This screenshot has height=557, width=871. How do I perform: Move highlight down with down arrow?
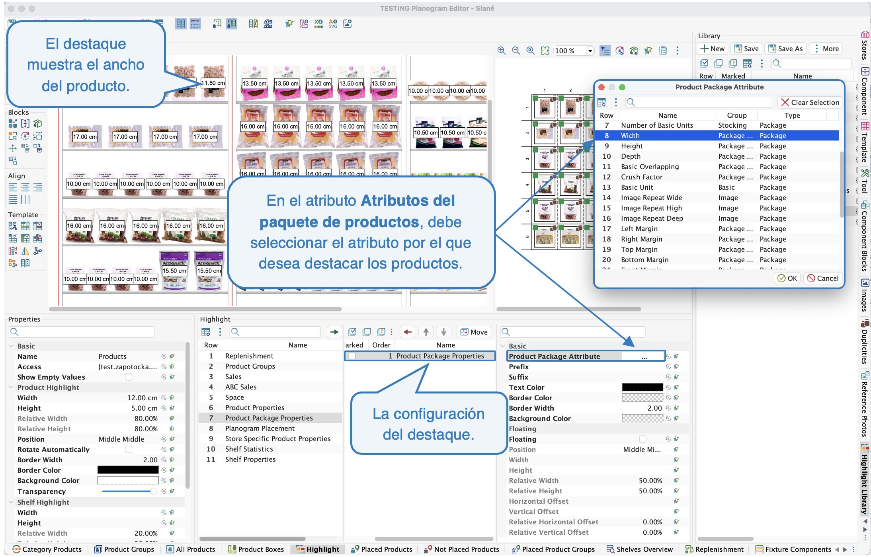click(443, 332)
